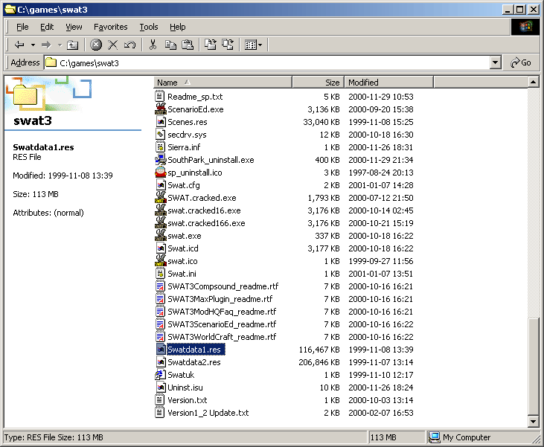The width and height of the screenshot is (544, 447).
Task: Select SWAT3ModHQFaq_readme.rtf file name
Action: pyautogui.click(x=222, y=312)
